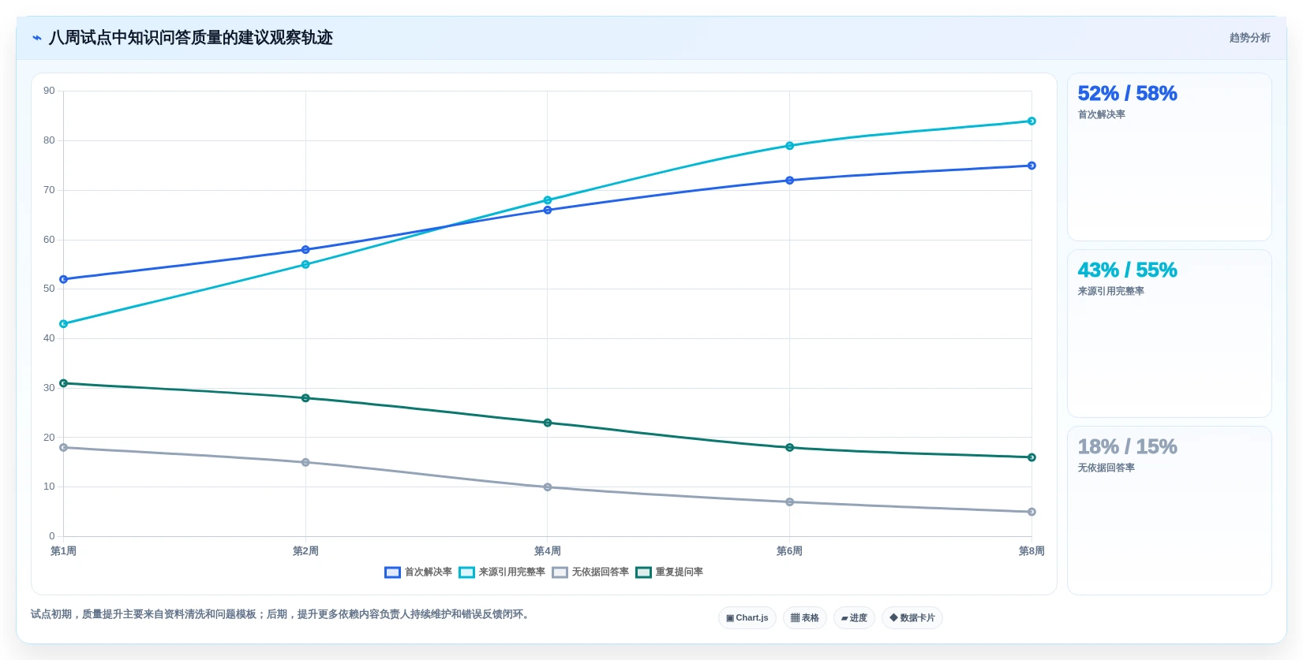Image resolution: width=1303 pixels, height=660 pixels.
Task: Toggle the 重复提问率 legend swatch
Action: (x=643, y=572)
